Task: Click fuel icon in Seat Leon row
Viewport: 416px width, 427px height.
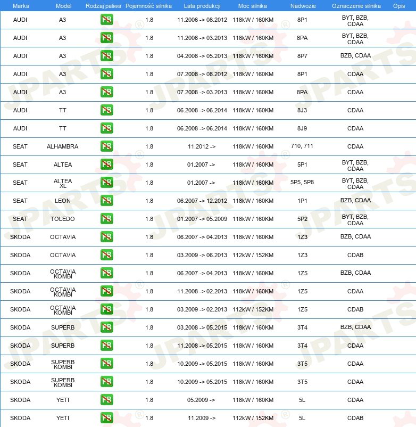Action: (x=106, y=201)
